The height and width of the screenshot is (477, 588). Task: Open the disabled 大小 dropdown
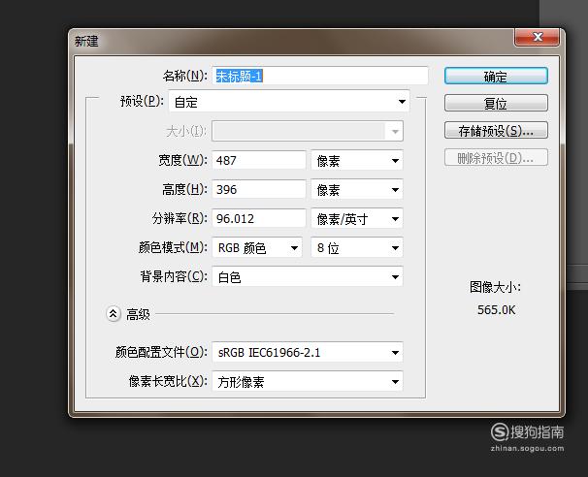pyautogui.click(x=308, y=131)
